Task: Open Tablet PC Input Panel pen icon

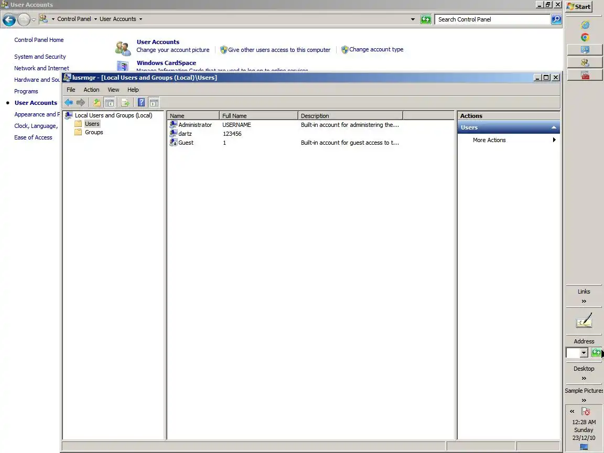Action: pyautogui.click(x=584, y=320)
